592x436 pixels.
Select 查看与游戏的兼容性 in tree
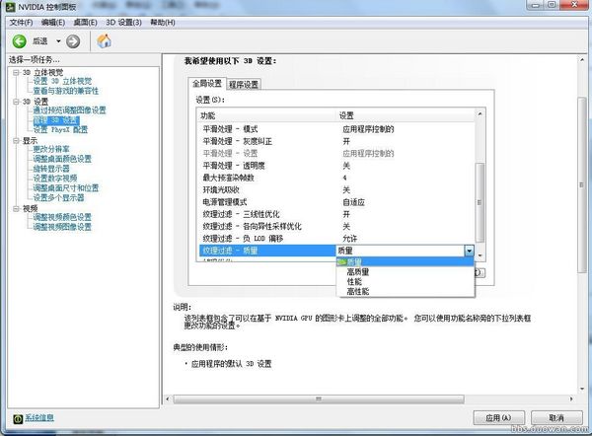66,91
